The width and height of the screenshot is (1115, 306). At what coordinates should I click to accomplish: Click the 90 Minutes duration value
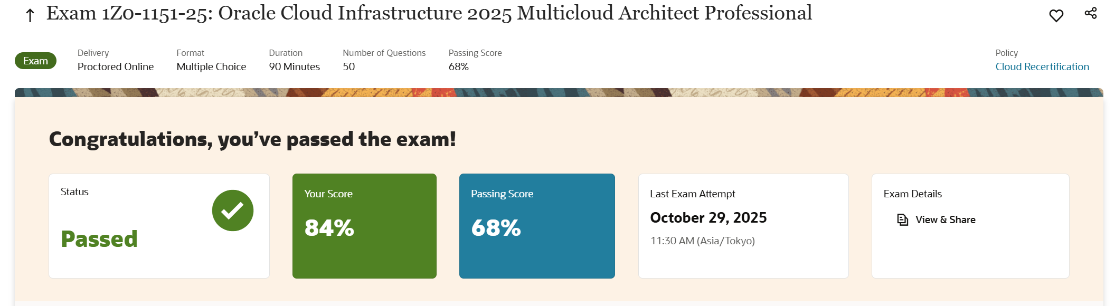294,67
